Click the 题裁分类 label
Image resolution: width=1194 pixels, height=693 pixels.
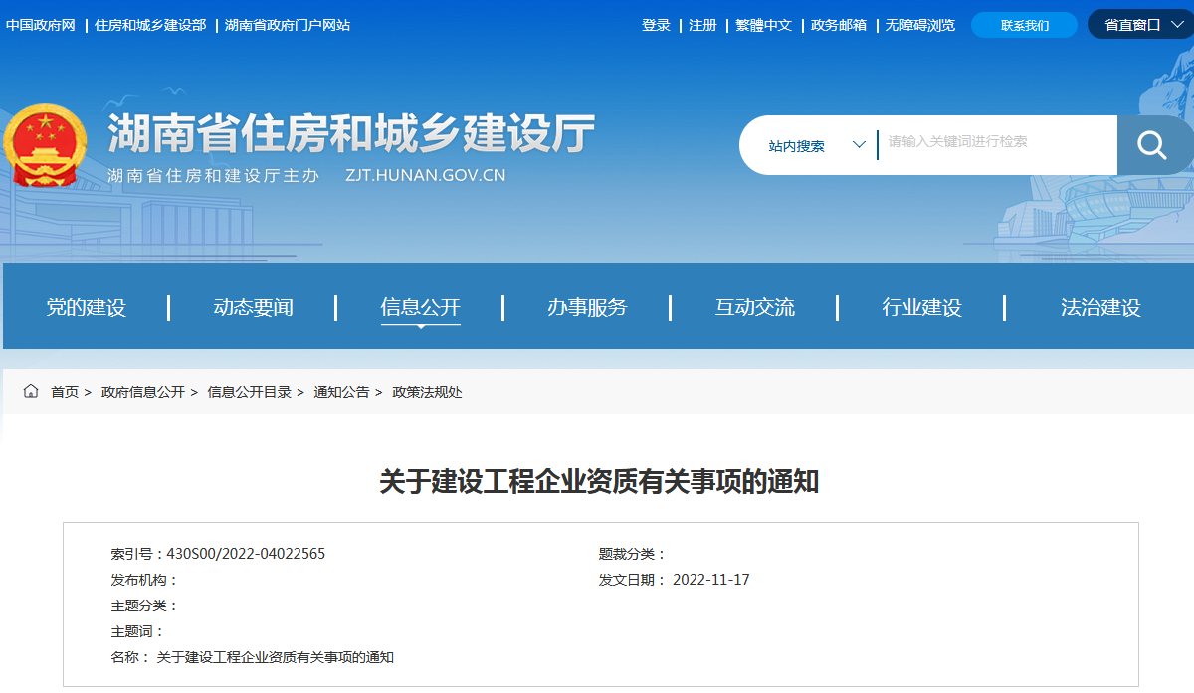pyautogui.click(x=632, y=554)
